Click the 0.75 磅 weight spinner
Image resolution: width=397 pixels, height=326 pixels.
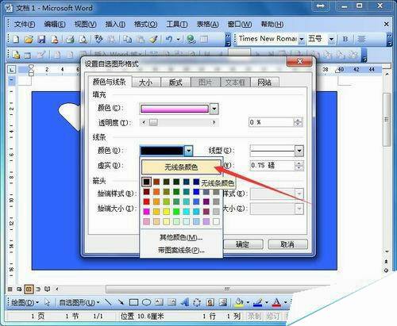[299, 166]
